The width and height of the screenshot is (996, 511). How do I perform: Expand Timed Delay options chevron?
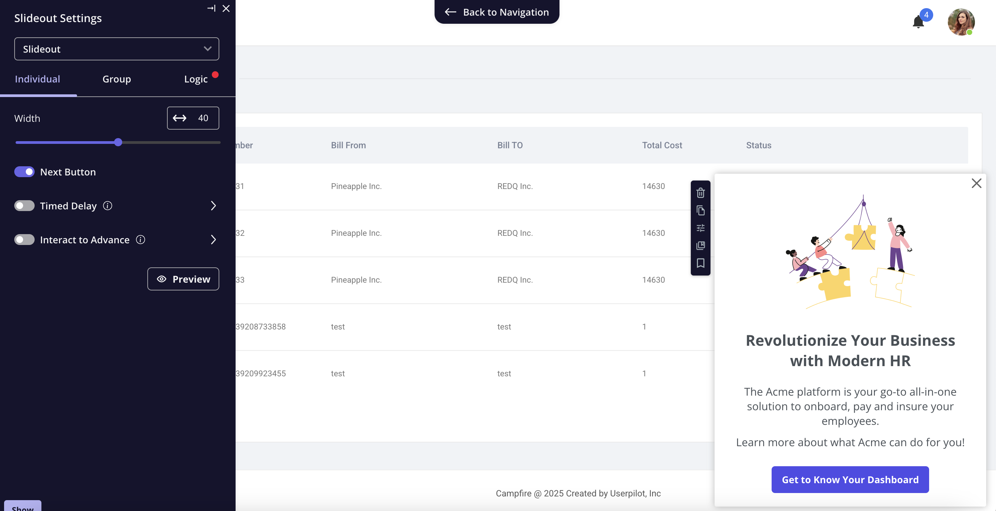coord(213,206)
